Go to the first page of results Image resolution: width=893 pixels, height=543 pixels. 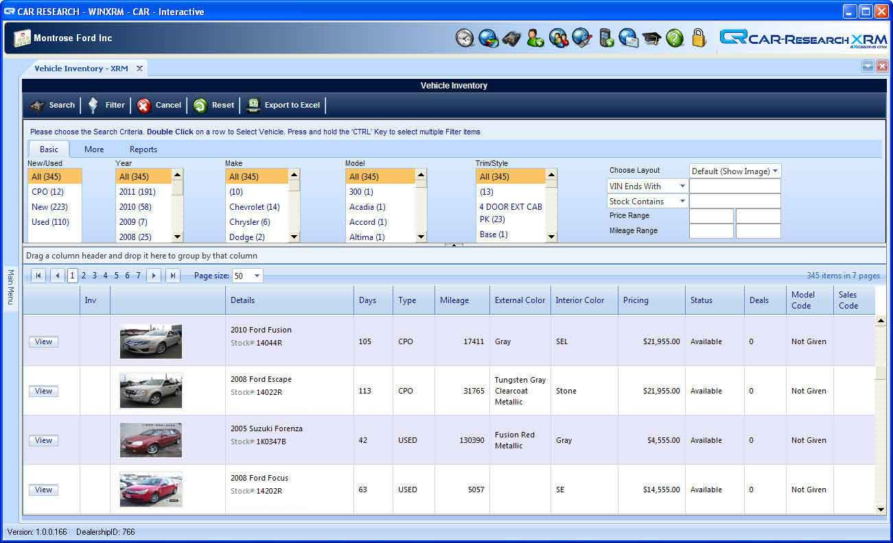point(38,276)
